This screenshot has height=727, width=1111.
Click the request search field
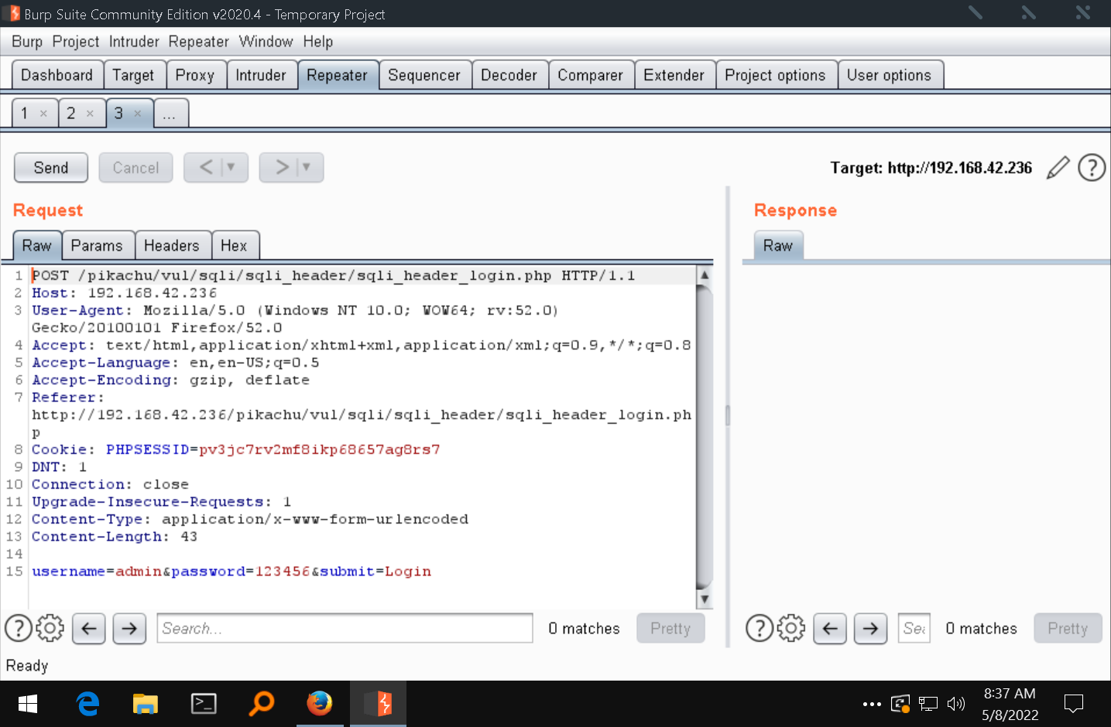[x=345, y=628]
